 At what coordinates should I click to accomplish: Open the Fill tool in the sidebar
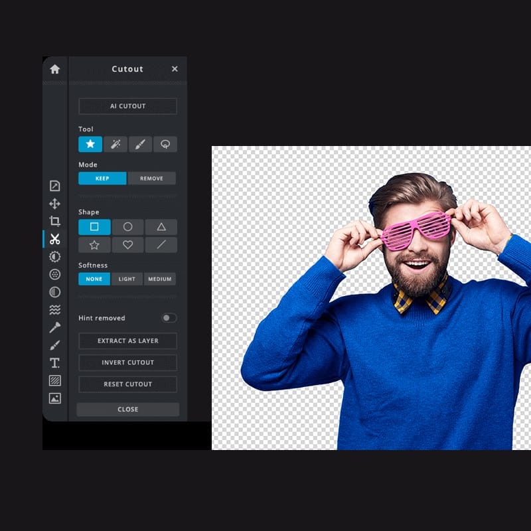point(56,380)
